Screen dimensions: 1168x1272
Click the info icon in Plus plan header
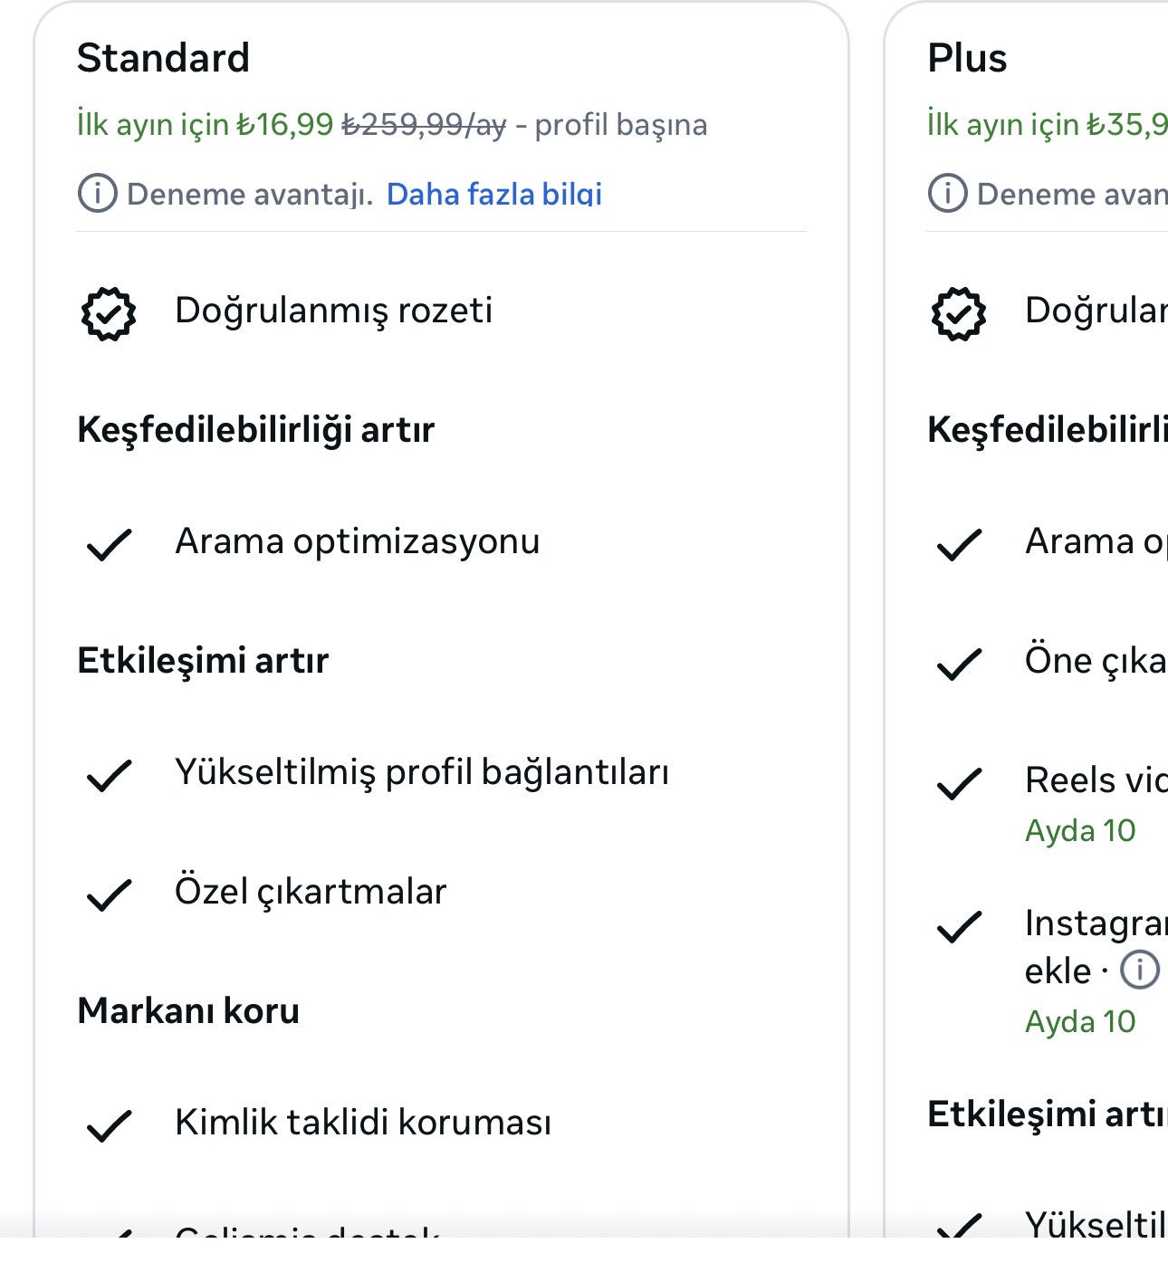coord(947,193)
